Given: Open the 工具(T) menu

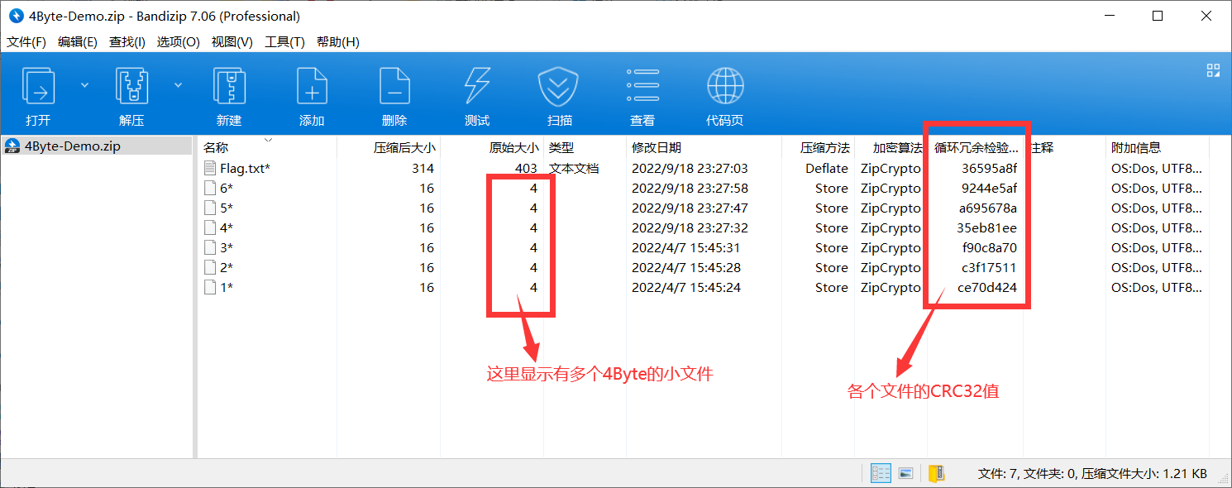Looking at the screenshot, I should point(284,41).
